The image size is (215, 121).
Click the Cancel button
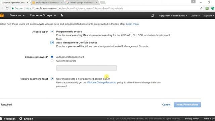(x=166, y=105)
